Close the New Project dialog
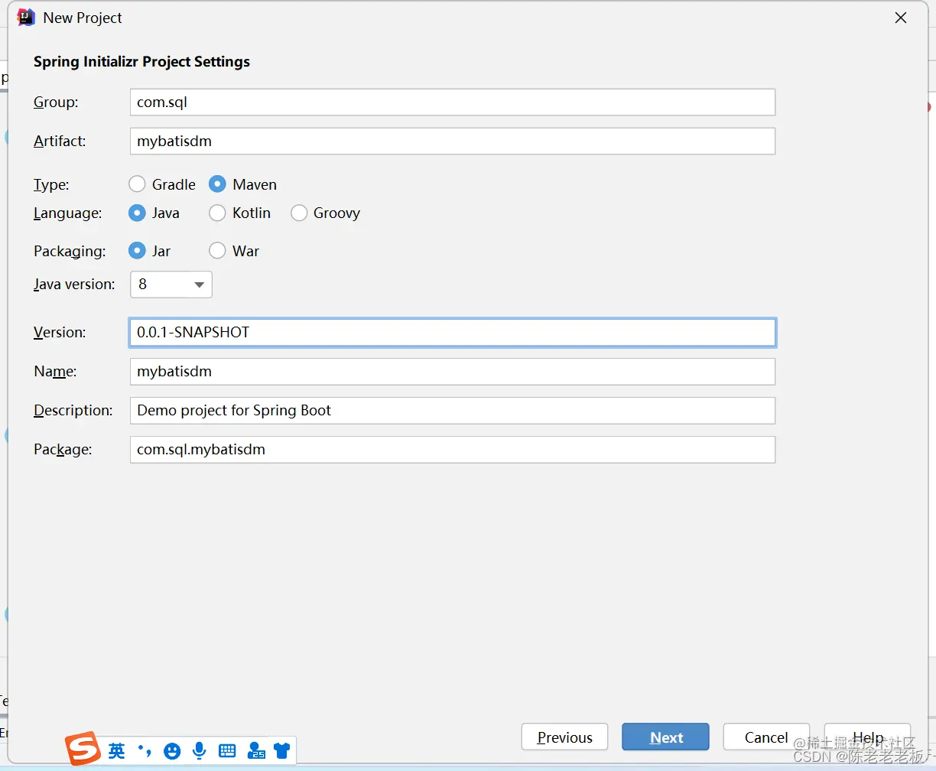 (x=901, y=18)
